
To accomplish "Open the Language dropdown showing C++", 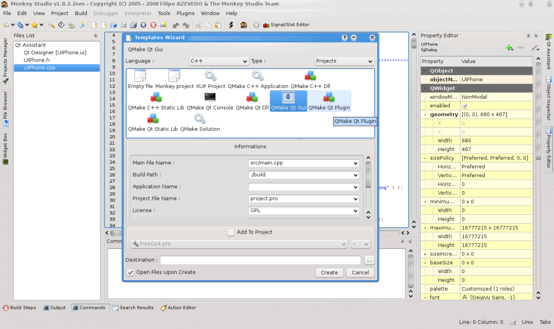I will [x=218, y=61].
